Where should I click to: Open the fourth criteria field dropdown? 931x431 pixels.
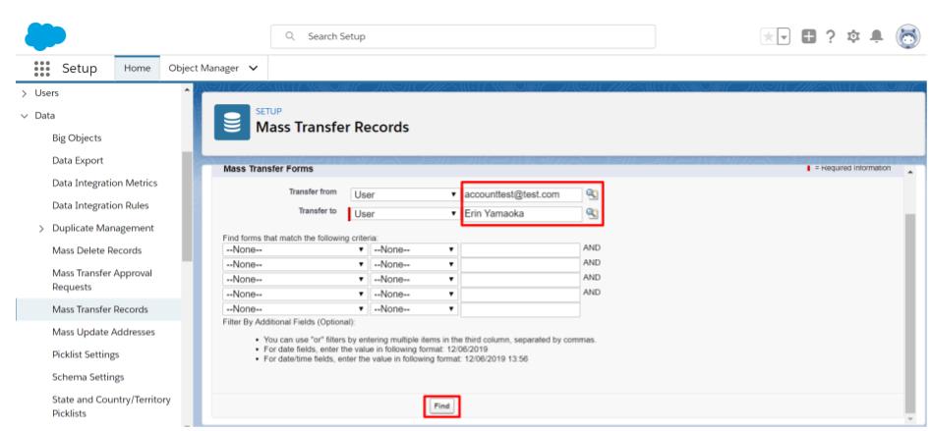pyautogui.click(x=295, y=295)
